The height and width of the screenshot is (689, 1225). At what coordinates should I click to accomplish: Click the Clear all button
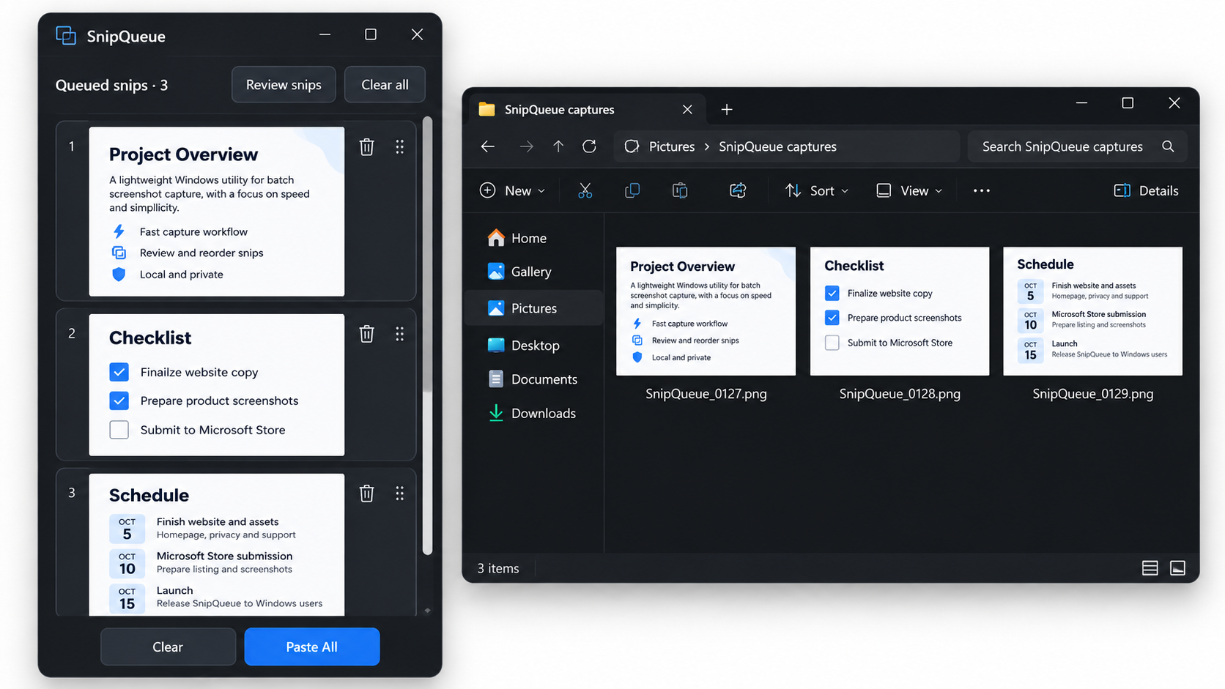click(x=385, y=85)
